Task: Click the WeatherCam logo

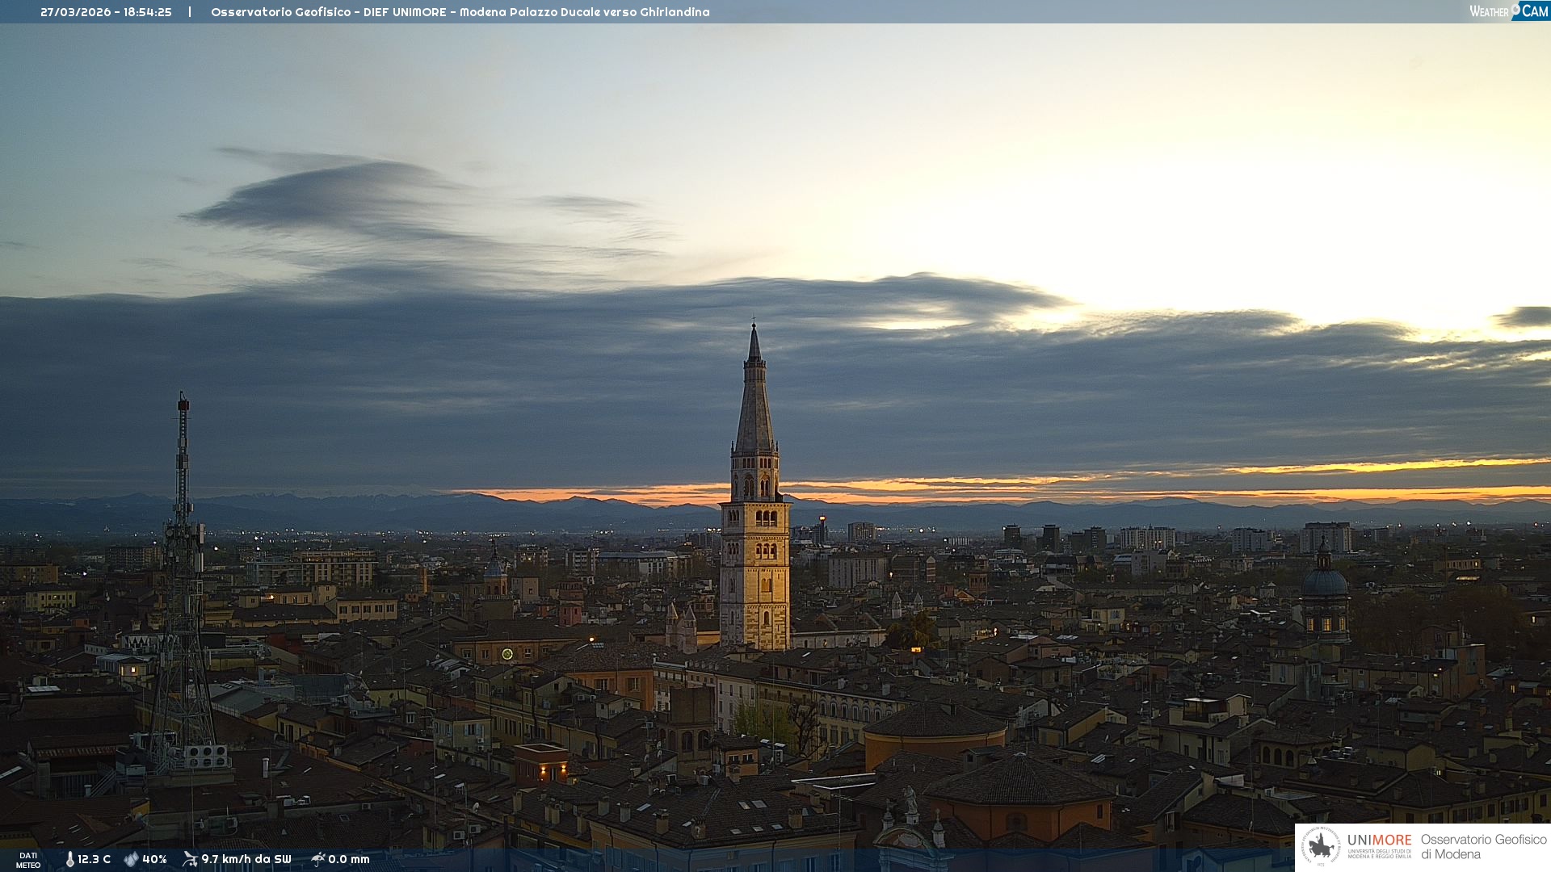Action: click(1508, 11)
